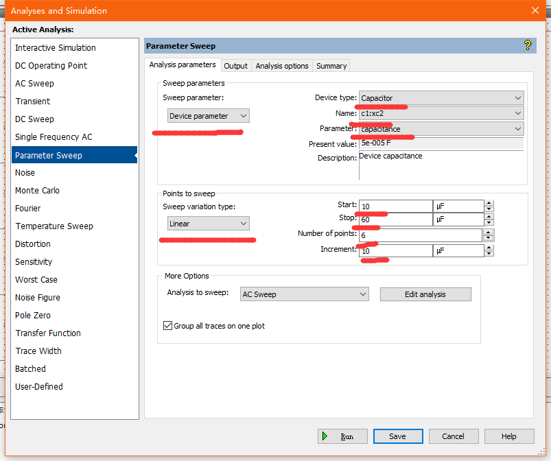Image resolution: width=551 pixels, height=461 pixels.
Task: Increase Number of points with up arrow
Action: point(488,232)
